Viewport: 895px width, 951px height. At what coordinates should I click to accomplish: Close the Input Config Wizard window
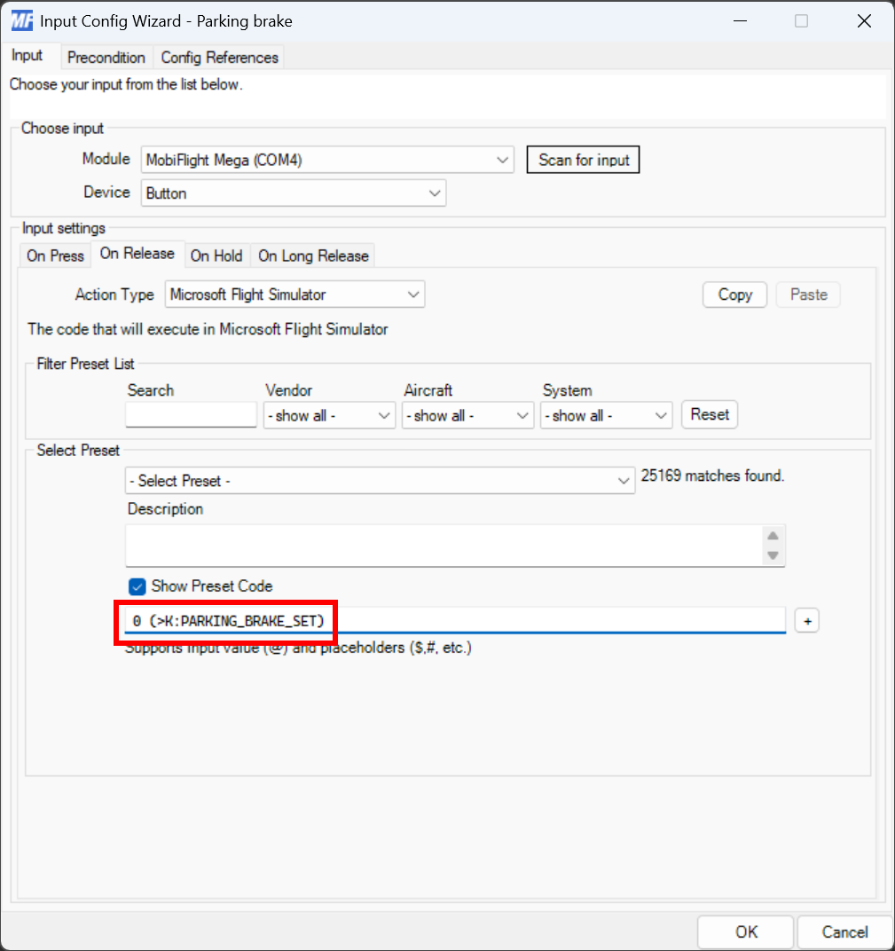coord(864,20)
